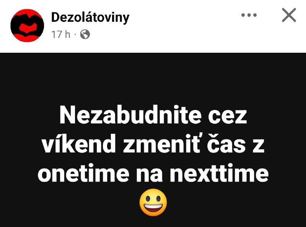Image resolution: width=306 pixels, height=227 pixels.
Task: Open the 17 h timestamp link
Action: click(61, 34)
